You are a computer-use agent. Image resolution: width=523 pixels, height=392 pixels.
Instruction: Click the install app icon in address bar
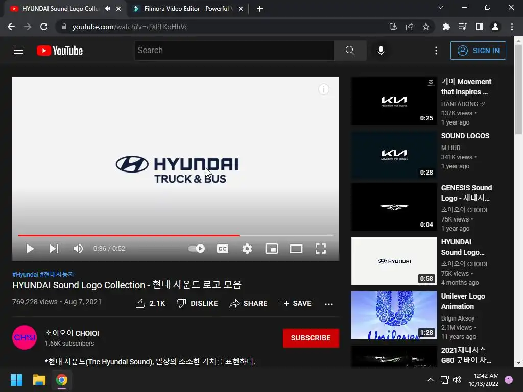pos(393,27)
